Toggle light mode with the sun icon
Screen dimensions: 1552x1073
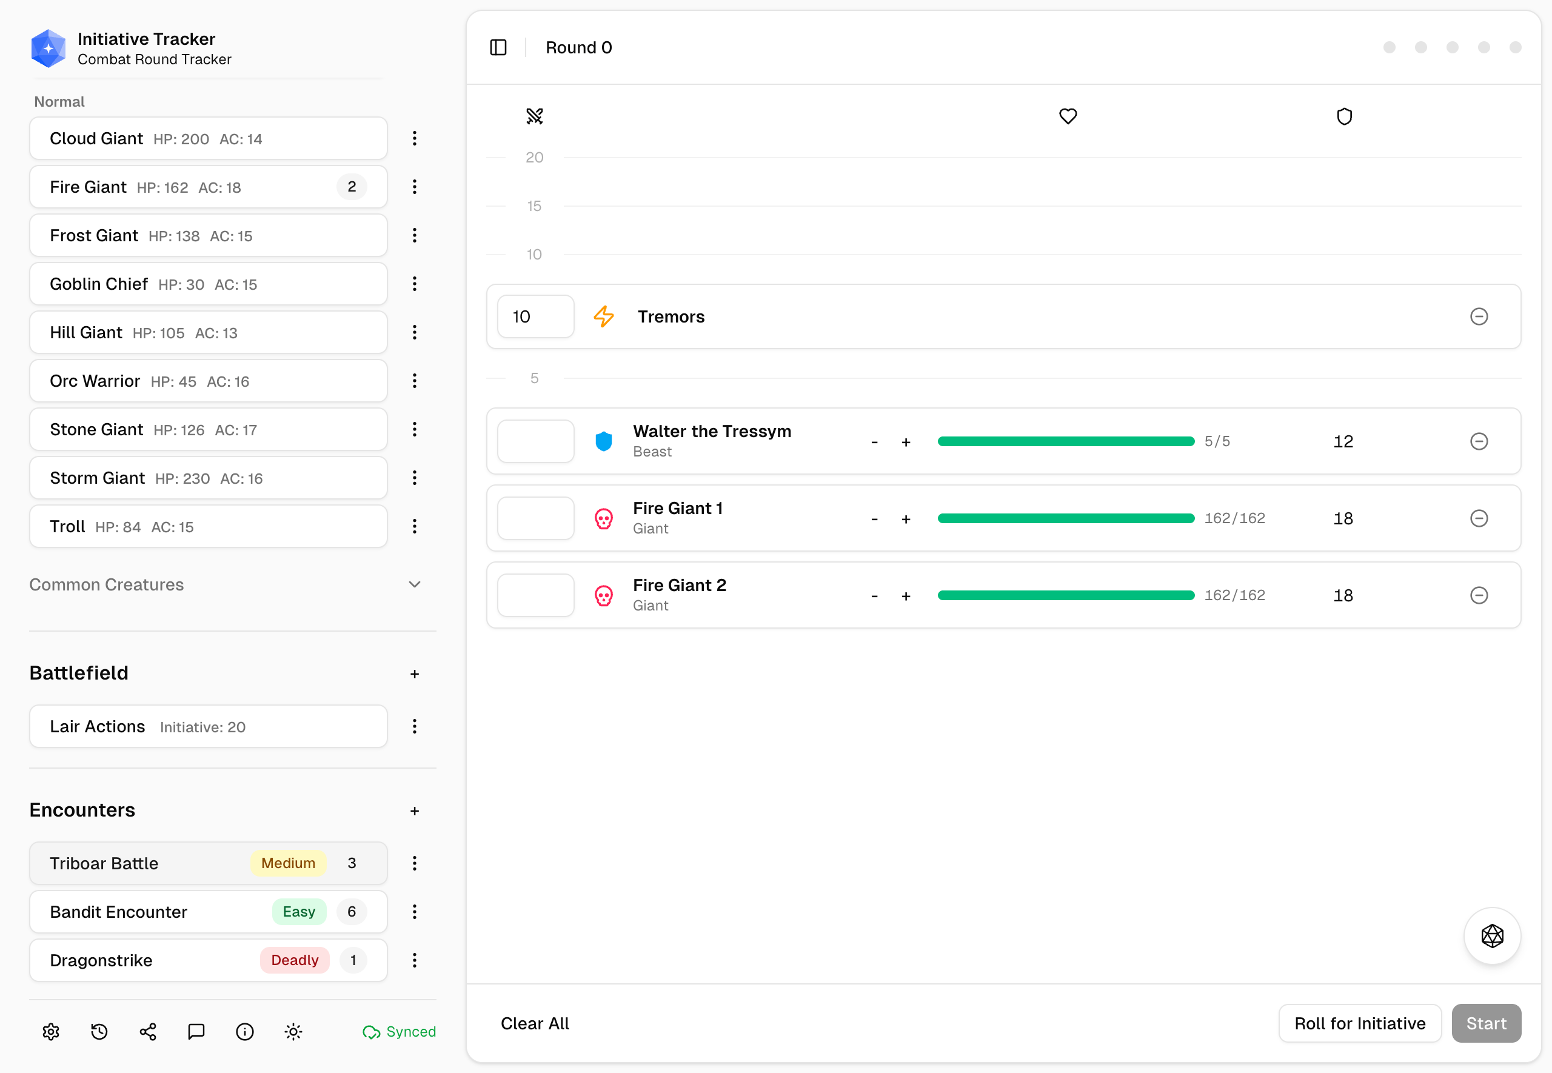pyautogui.click(x=293, y=1031)
